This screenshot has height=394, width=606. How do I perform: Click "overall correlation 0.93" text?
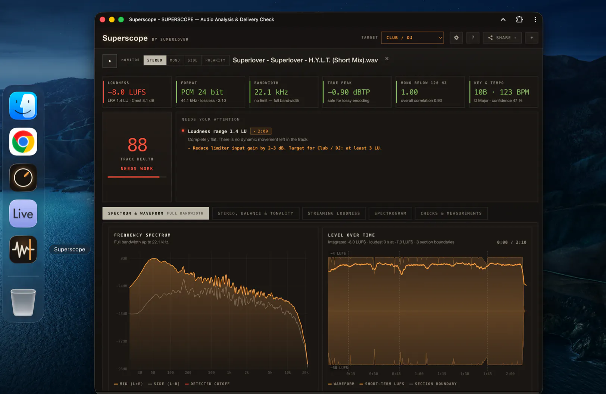point(421,101)
